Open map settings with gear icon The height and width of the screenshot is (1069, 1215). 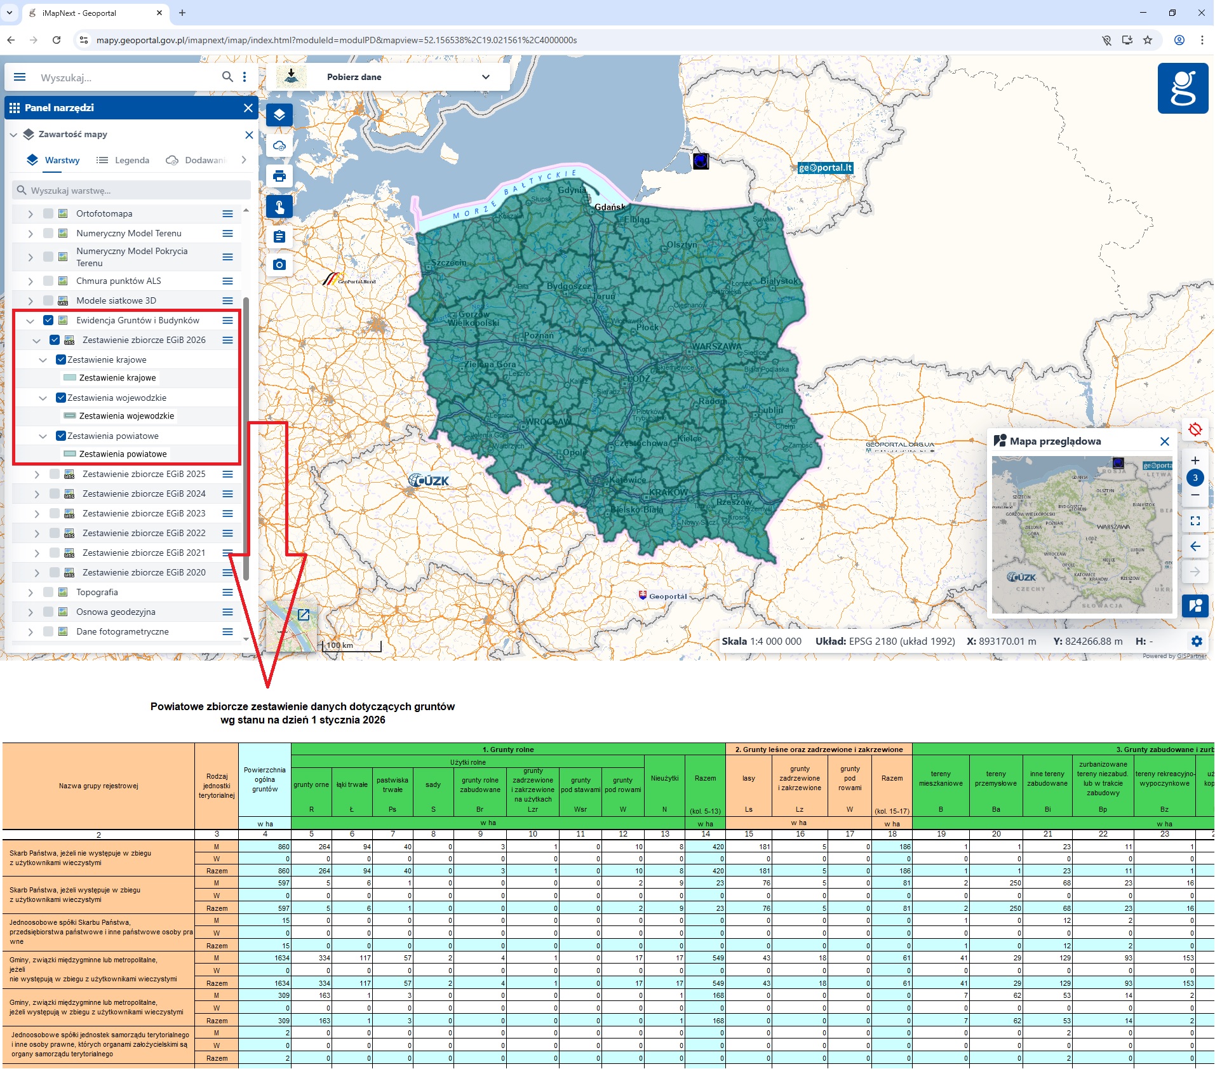[x=1197, y=641]
